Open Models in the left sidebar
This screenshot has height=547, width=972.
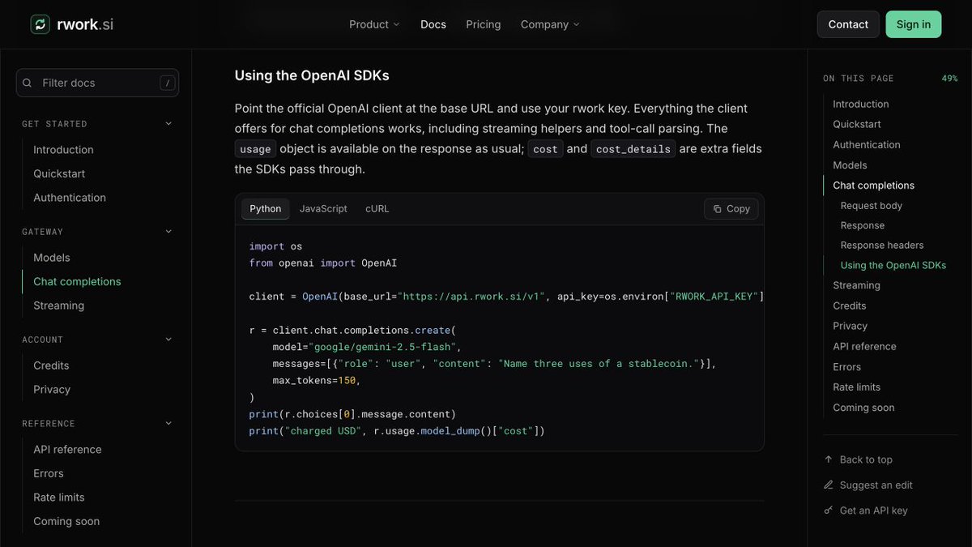pos(52,258)
